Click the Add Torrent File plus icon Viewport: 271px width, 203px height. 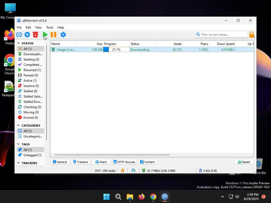pyautogui.click(x=27, y=35)
